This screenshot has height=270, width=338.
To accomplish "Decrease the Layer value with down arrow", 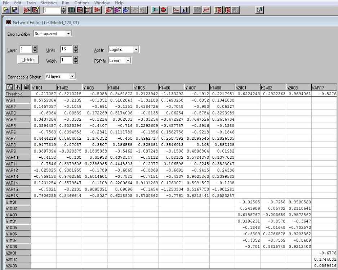I will tap(35, 51).
